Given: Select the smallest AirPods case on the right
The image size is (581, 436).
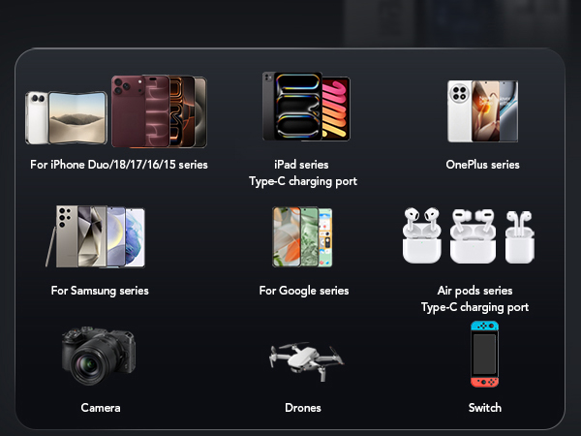Looking at the screenshot, I should pyautogui.click(x=520, y=237).
